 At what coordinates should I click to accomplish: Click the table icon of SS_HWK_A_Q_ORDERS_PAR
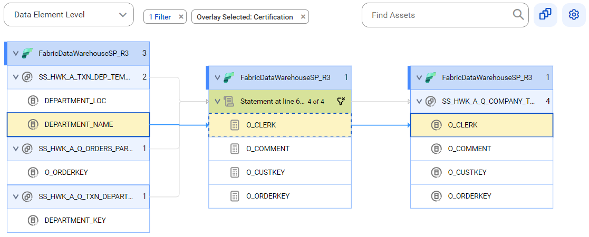27,149
